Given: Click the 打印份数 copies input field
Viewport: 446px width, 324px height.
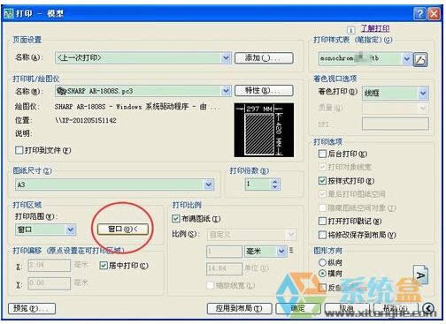Looking at the screenshot, I should click(258, 185).
